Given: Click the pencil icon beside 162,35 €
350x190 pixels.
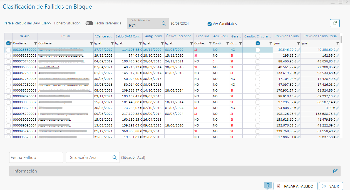Looking at the screenshot, I should coord(337,56).
